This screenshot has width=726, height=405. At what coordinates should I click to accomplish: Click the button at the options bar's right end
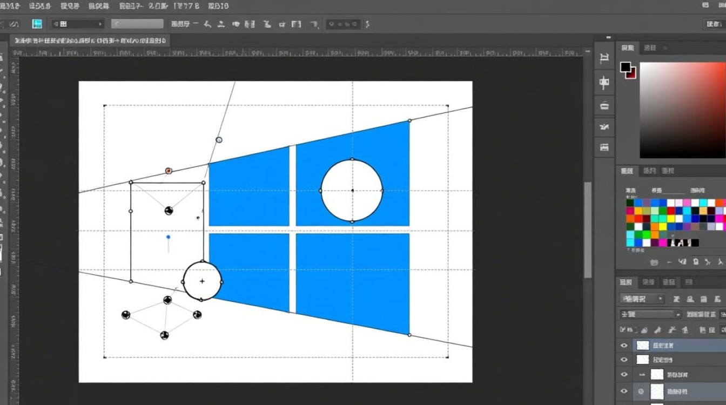[712, 24]
